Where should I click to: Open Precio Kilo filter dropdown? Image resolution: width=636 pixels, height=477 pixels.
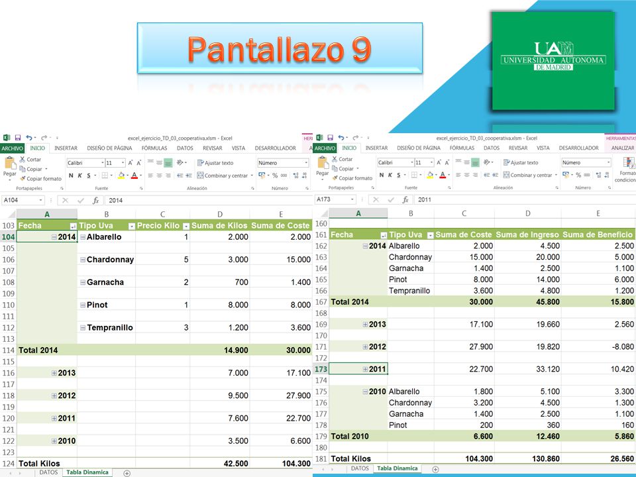coord(185,226)
